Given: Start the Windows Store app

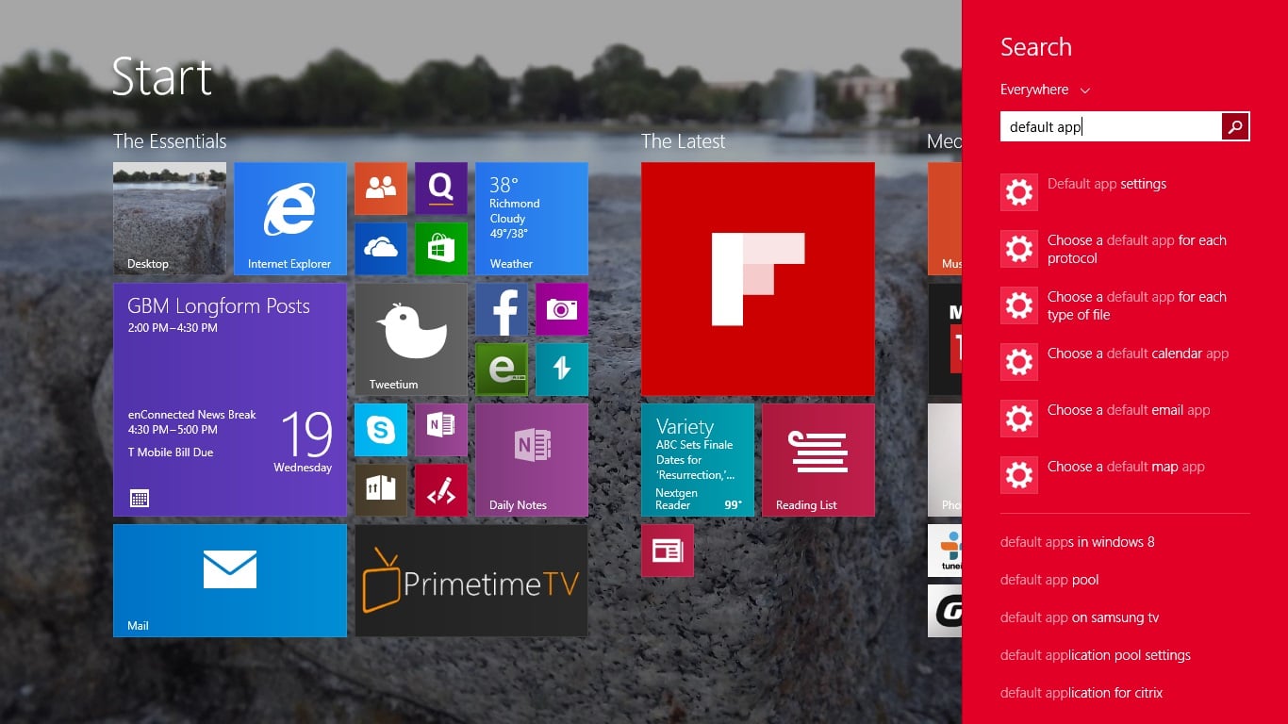Looking at the screenshot, I should click(440, 249).
